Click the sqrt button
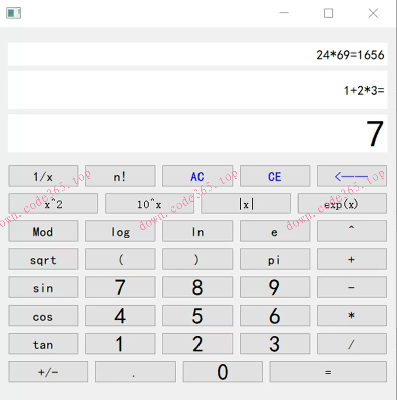The height and width of the screenshot is (400, 397). [x=43, y=259]
